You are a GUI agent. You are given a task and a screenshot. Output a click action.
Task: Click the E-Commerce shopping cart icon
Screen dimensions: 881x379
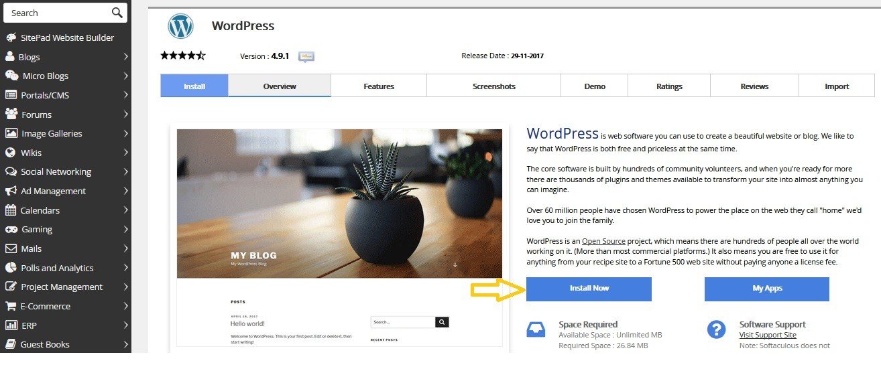pos(11,306)
